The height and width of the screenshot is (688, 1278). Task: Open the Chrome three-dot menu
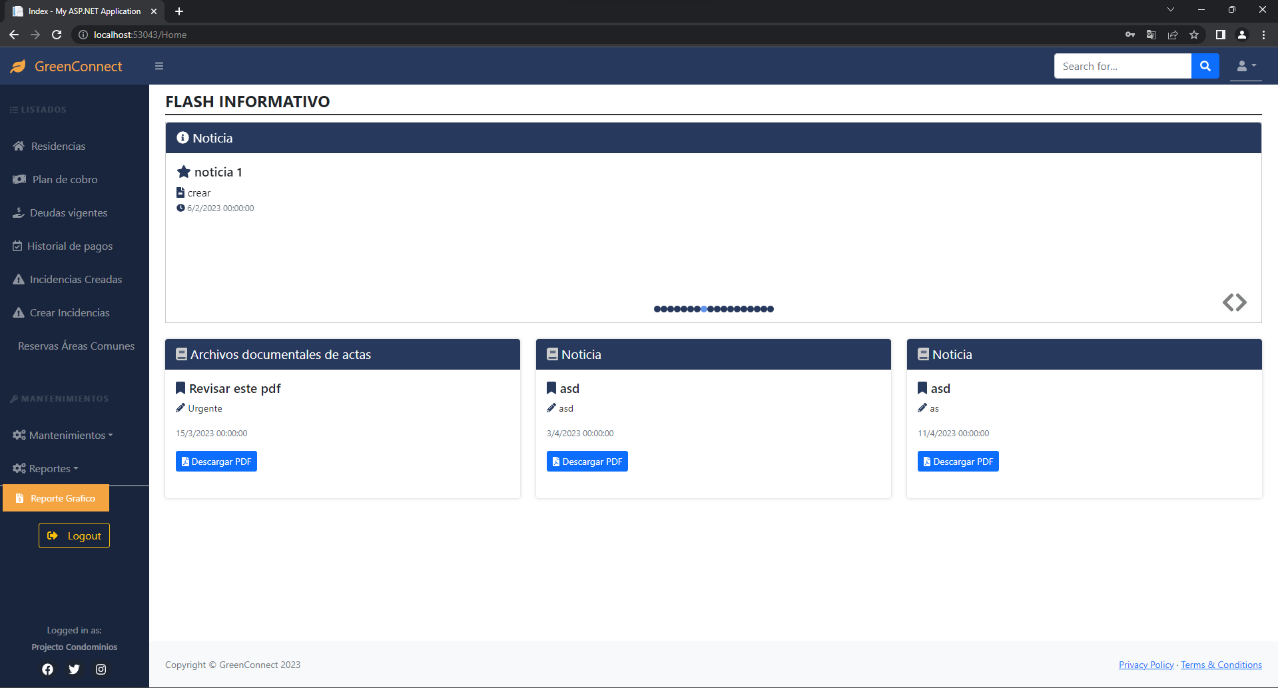(1263, 35)
